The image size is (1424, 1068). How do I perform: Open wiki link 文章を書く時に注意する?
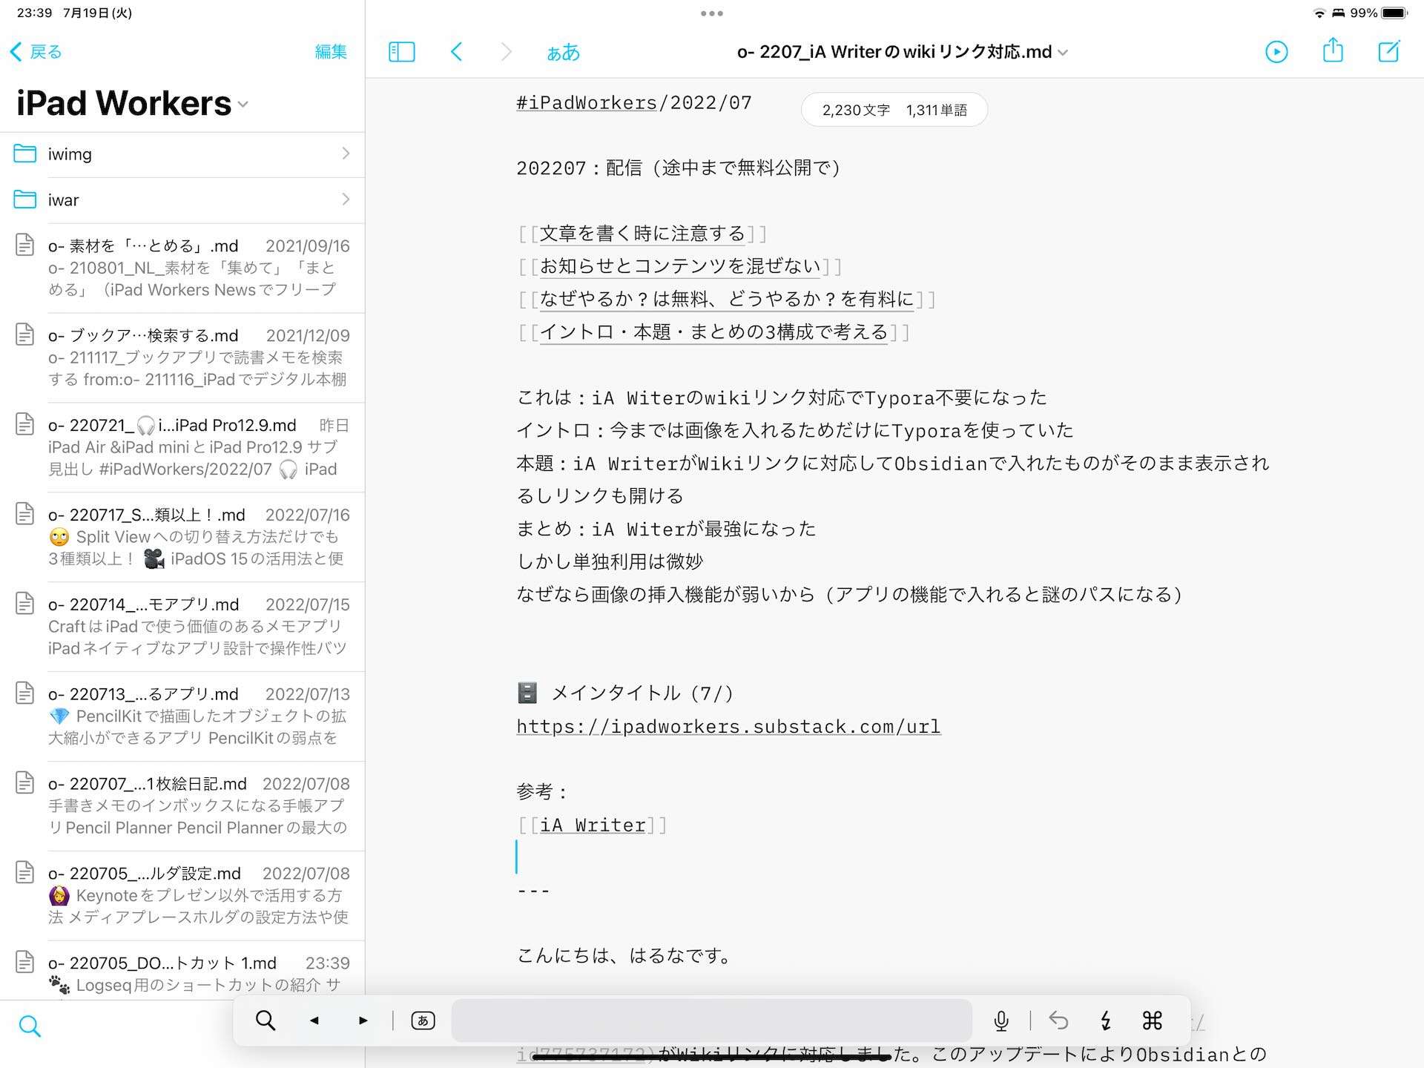(642, 234)
